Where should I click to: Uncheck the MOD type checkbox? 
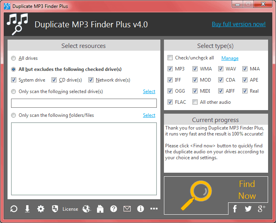tap(195, 80)
